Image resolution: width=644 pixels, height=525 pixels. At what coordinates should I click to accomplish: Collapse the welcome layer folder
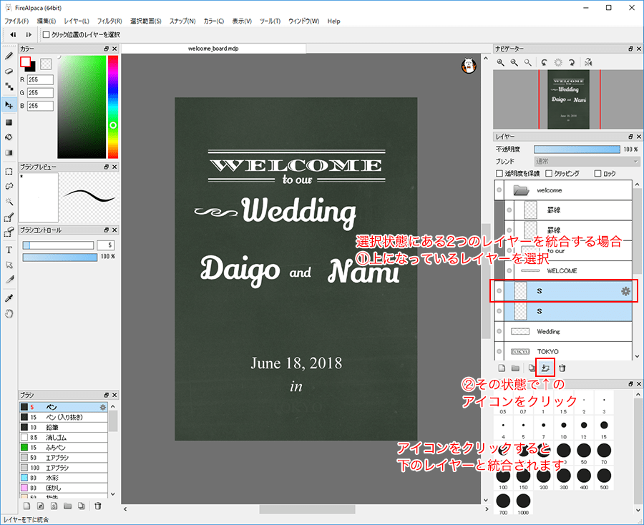(x=520, y=190)
